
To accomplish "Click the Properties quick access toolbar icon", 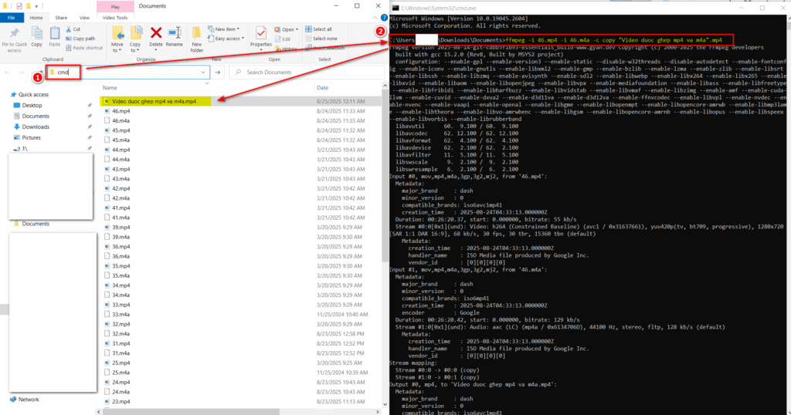I will coord(19,6).
